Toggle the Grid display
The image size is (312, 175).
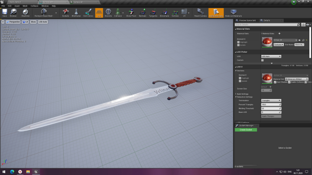click(x=99, y=13)
